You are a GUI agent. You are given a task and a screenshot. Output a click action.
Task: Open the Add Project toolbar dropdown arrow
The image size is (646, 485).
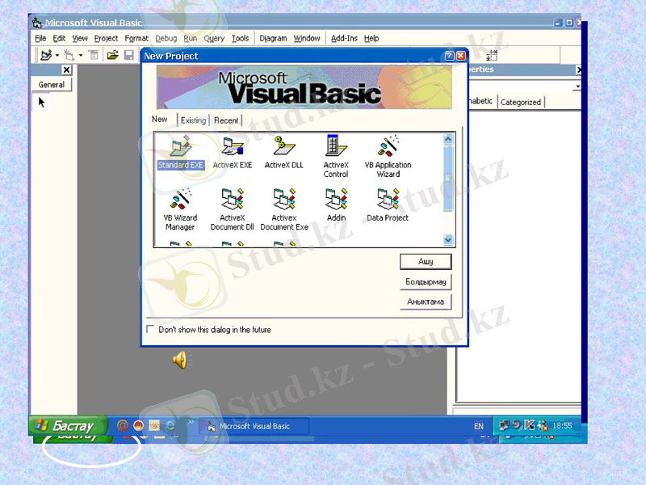click(58, 56)
